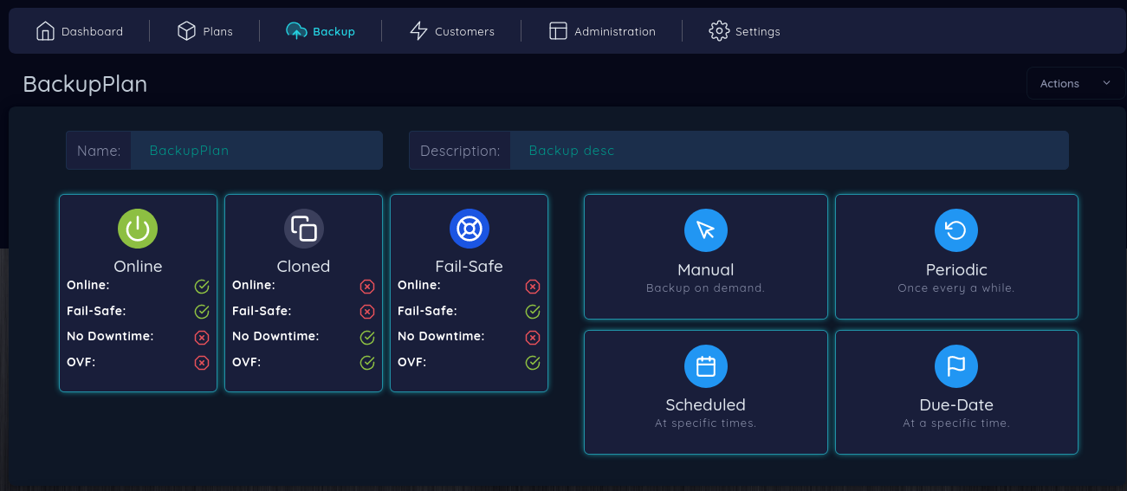Open the Plans menu
Screen dimensions: 1127x491
pos(205,31)
